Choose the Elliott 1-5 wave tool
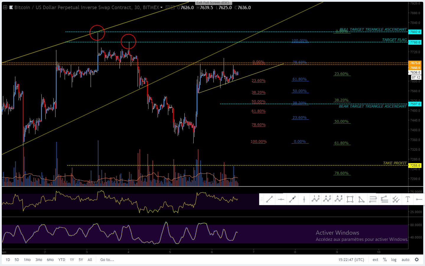Screen dimensions: 425x266 (316, 199)
